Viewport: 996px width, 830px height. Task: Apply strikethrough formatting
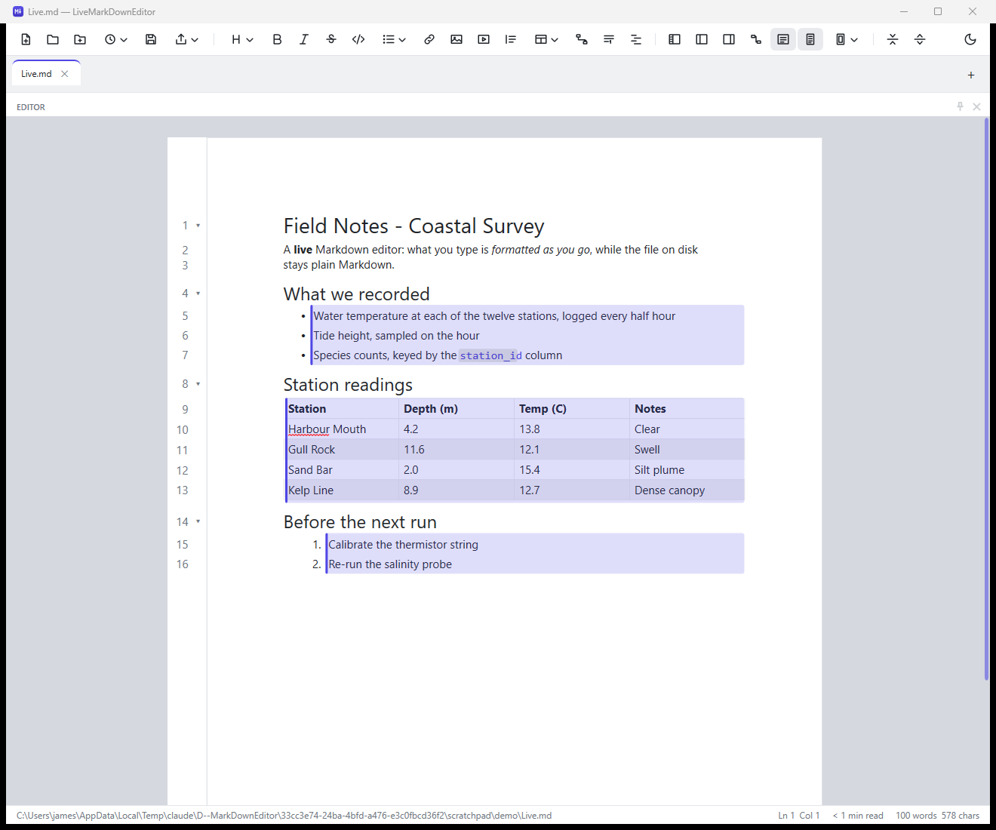coord(331,39)
